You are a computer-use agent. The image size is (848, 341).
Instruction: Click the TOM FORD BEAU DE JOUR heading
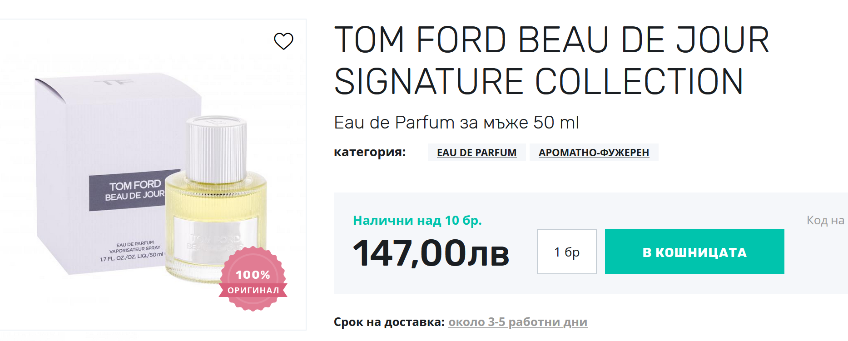(x=550, y=60)
